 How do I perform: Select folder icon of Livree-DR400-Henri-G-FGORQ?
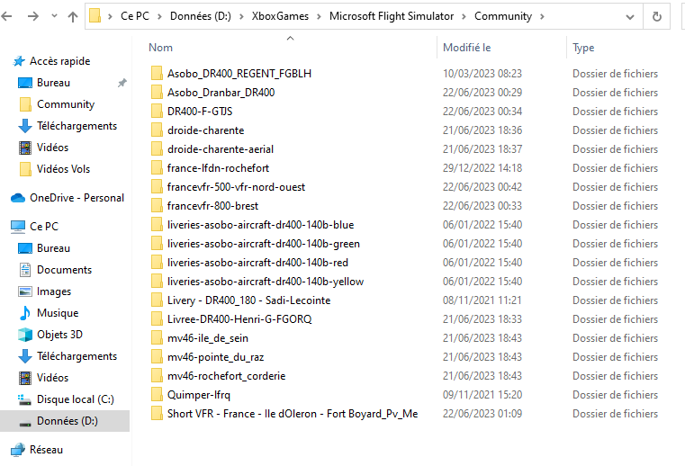[x=157, y=318]
